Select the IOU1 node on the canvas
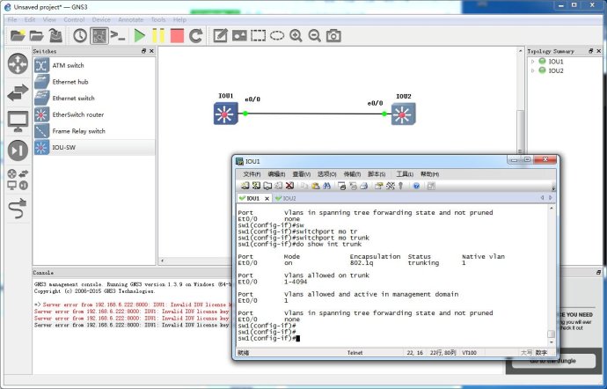 [x=226, y=114]
